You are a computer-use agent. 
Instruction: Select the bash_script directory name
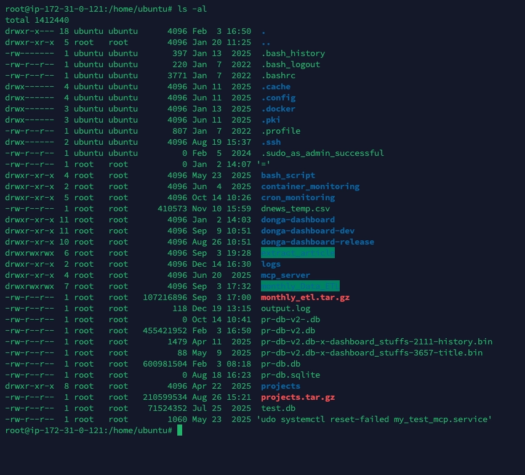tap(288, 176)
